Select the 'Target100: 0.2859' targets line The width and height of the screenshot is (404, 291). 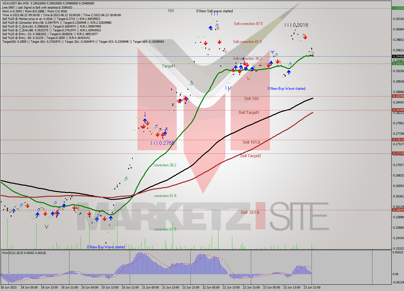tap(83, 41)
